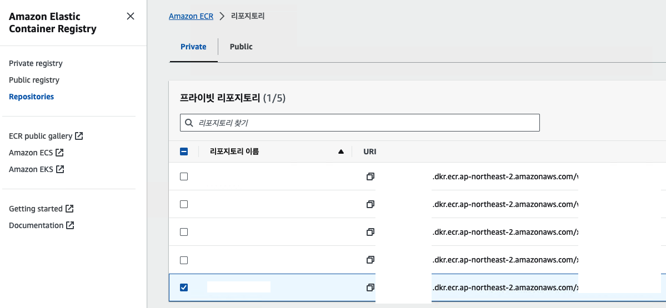Open the Amazon ECS link
The image size is (666, 308).
tap(31, 152)
